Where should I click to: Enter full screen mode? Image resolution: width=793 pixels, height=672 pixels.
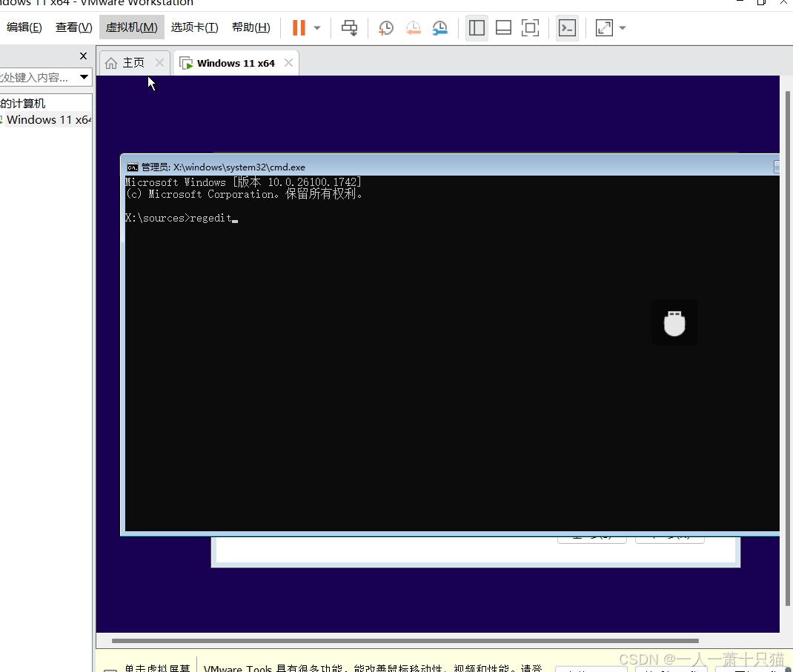(x=530, y=28)
